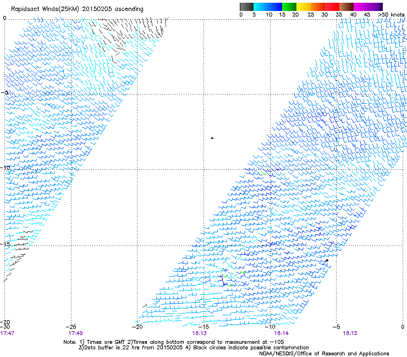Click the orange 25-30 knots color segment

tap(318, 7)
